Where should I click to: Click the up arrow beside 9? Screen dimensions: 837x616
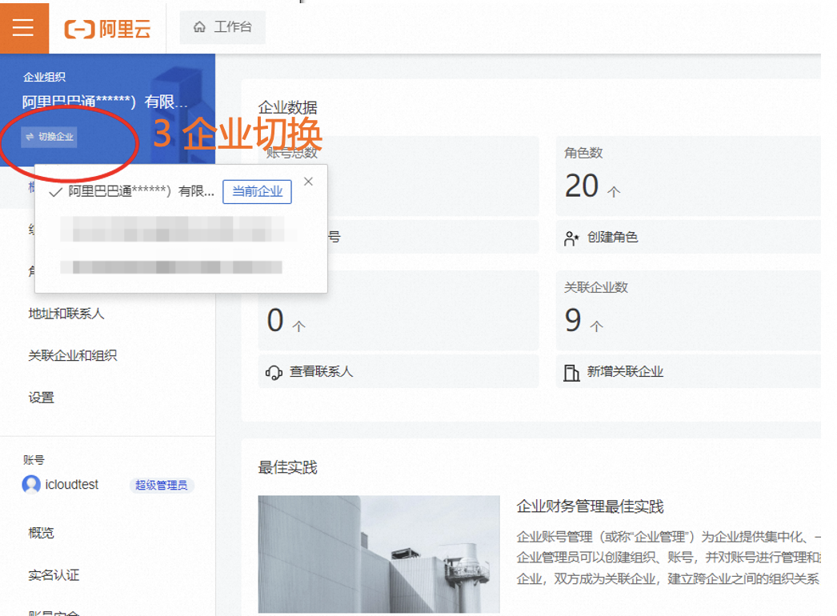point(597,326)
